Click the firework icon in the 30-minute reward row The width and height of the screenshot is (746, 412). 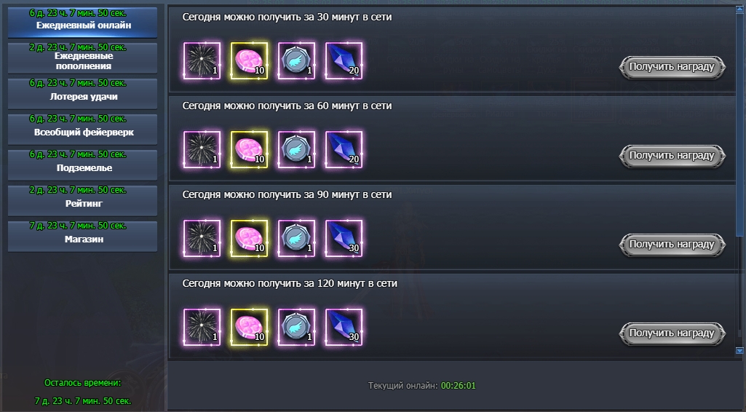tap(202, 61)
